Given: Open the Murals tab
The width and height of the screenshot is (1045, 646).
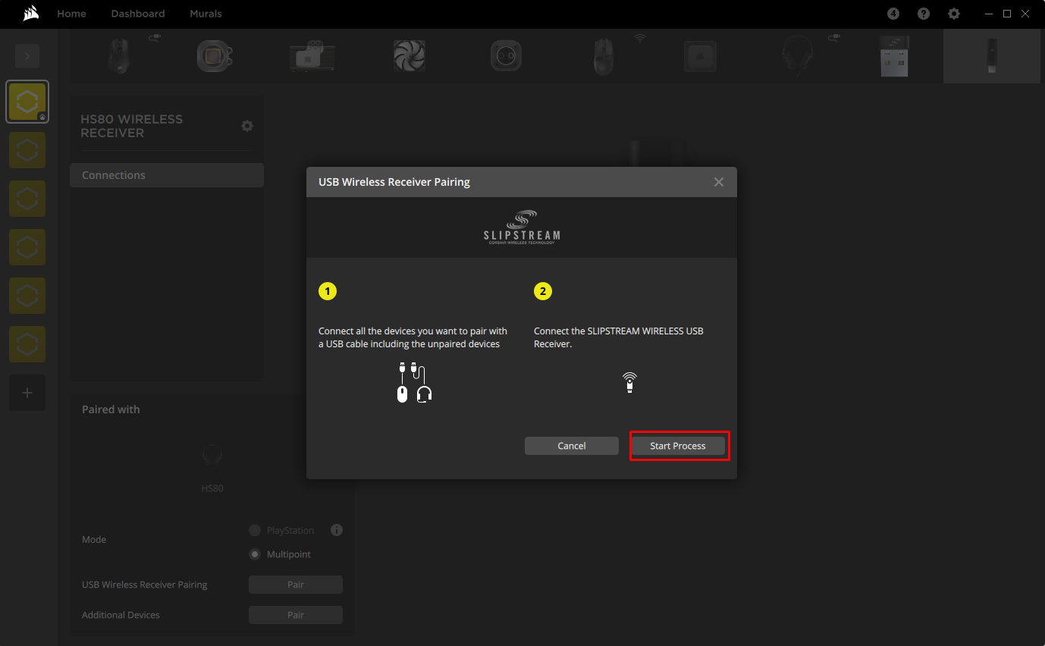Looking at the screenshot, I should pos(206,14).
